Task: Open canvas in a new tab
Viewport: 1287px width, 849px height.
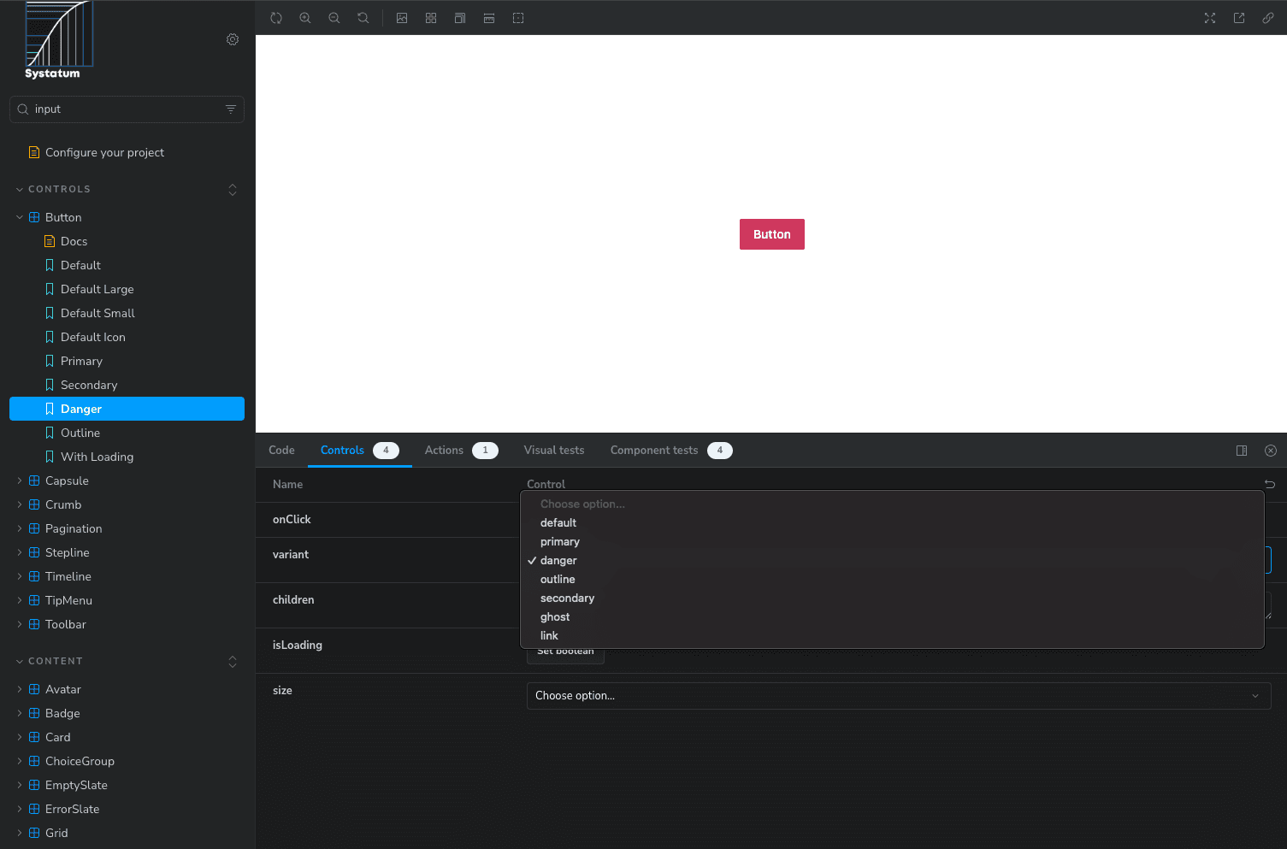Action: pyautogui.click(x=1239, y=18)
